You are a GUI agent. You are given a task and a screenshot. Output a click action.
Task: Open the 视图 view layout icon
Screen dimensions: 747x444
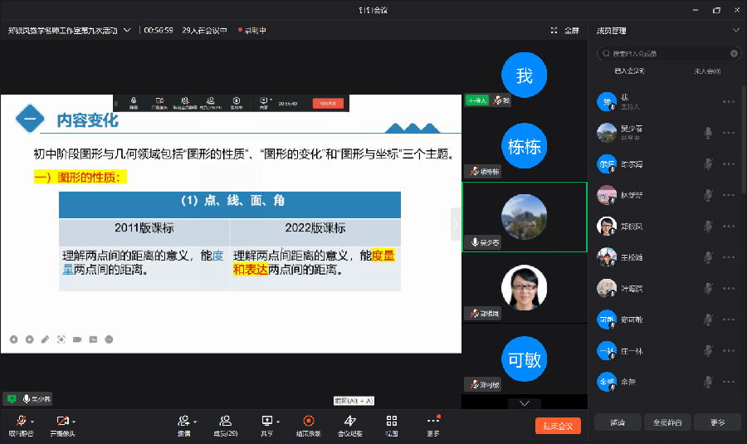[392, 422]
